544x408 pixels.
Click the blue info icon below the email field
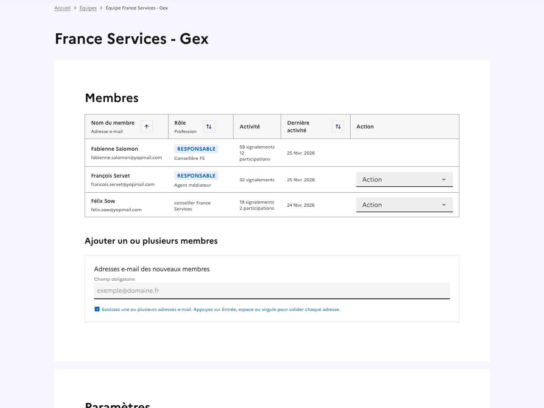tap(97, 309)
